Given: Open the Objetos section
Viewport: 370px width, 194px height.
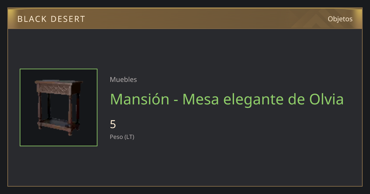Looking at the screenshot, I should (x=340, y=19).
